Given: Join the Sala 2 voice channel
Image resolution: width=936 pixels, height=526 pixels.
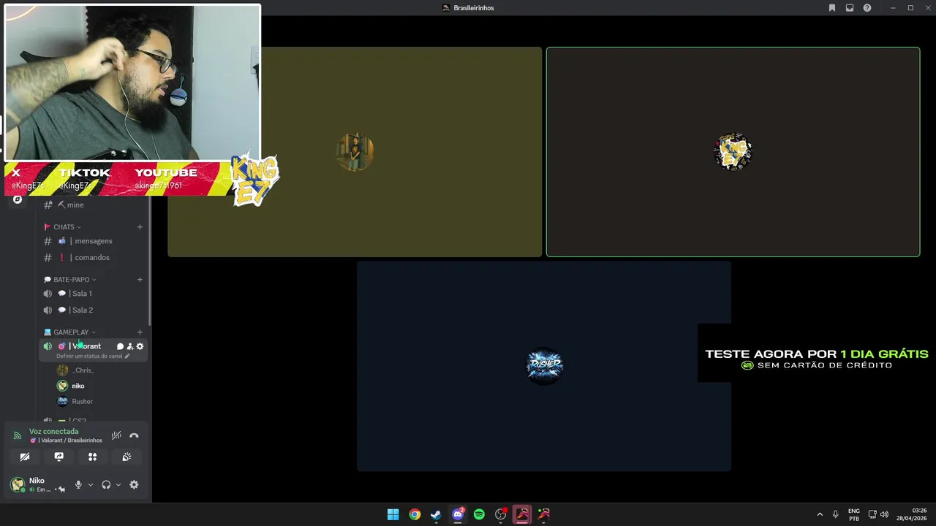Looking at the screenshot, I should (x=93, y=310).
